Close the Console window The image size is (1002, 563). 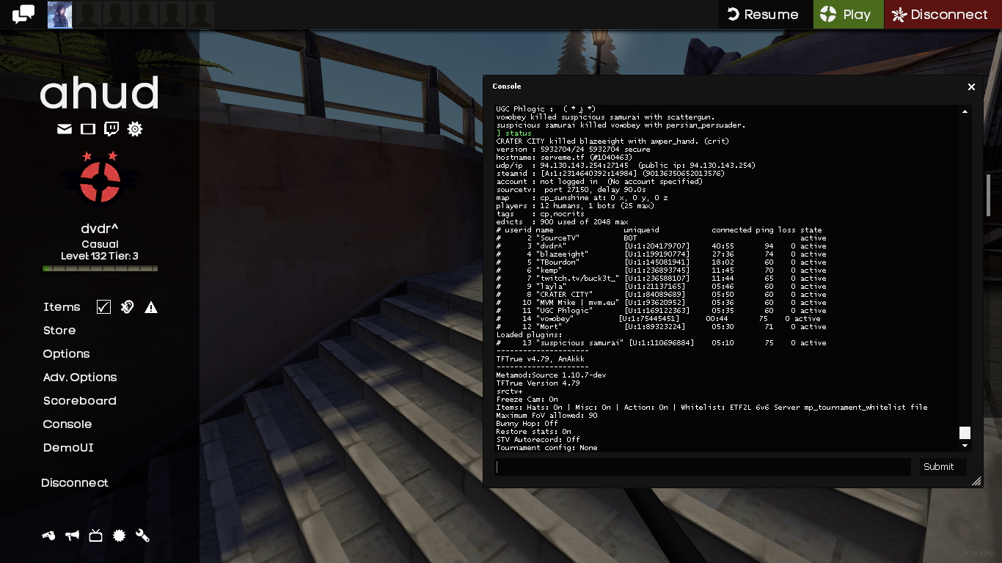pyautogui.click(x=971, y=87)
